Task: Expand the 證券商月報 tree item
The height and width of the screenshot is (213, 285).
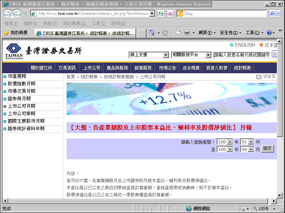Action: [x=5, y=99]
